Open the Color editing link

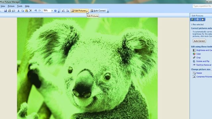coord(198,54)
